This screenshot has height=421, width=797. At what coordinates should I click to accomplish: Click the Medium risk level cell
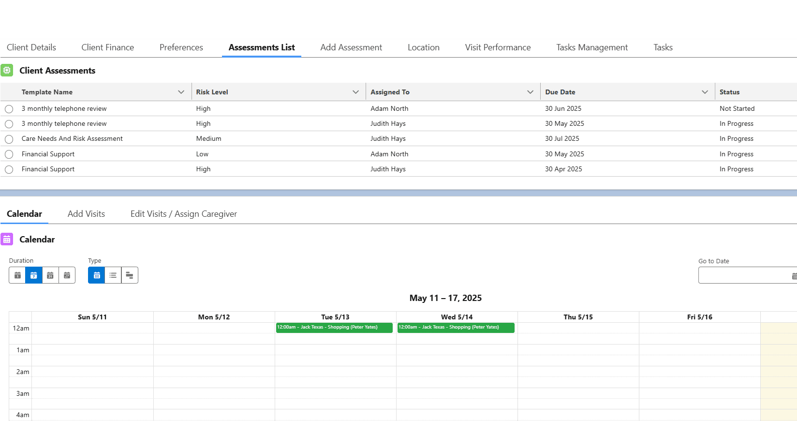208,138
